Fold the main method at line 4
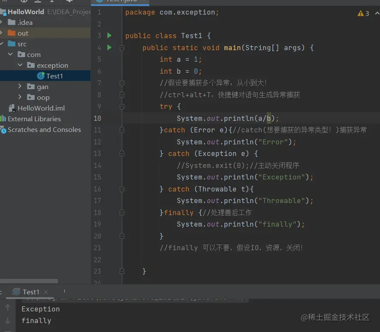 click(122, 48)
